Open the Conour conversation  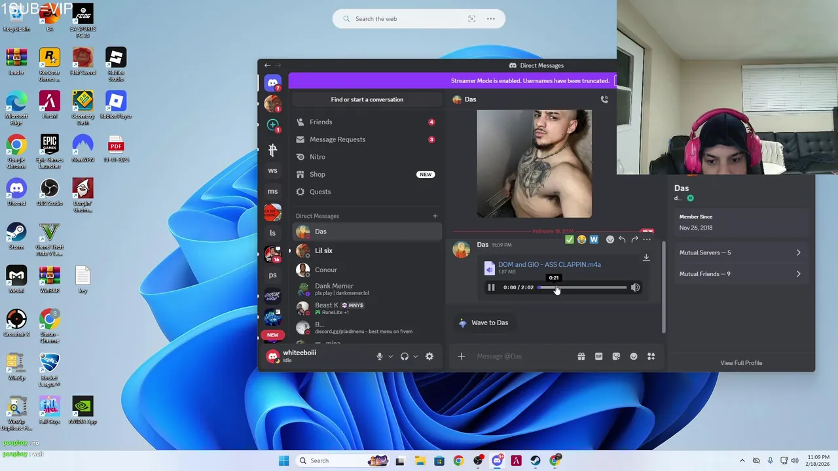click(367, 270)
